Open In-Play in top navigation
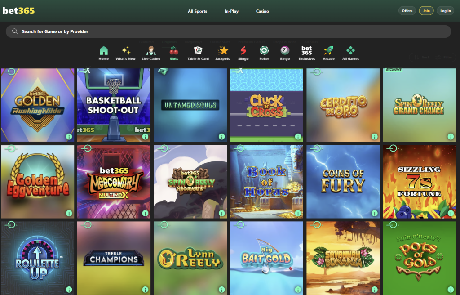Viewport: 460px width, 295px height. tap(231, 11)
